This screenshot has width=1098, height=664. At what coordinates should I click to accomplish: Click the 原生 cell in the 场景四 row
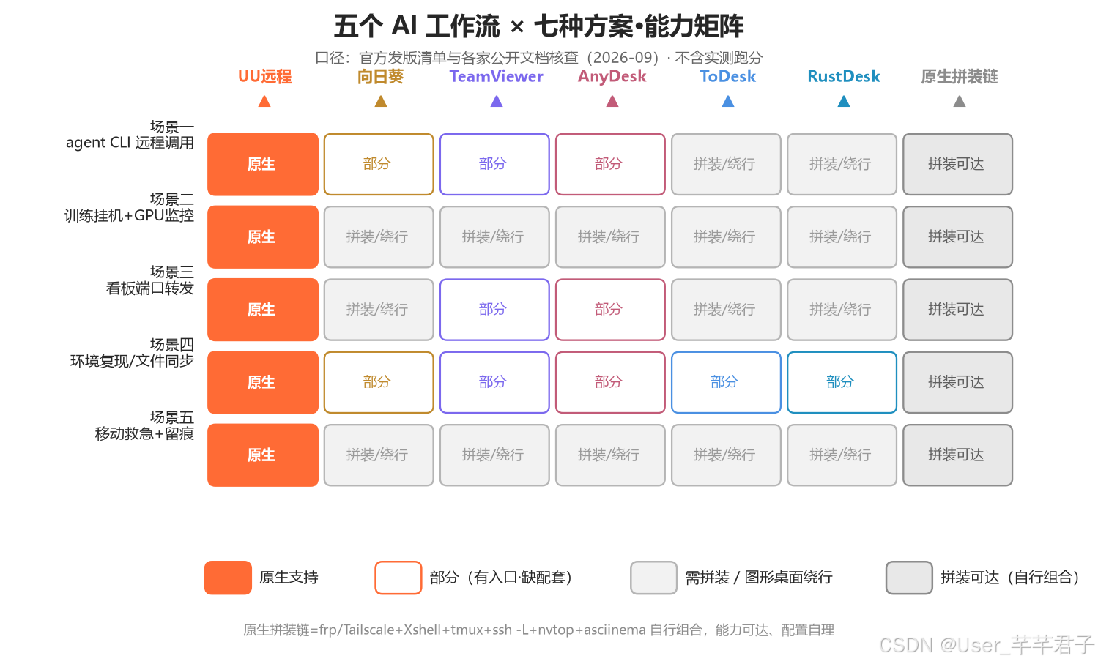(x=263, y=382)
